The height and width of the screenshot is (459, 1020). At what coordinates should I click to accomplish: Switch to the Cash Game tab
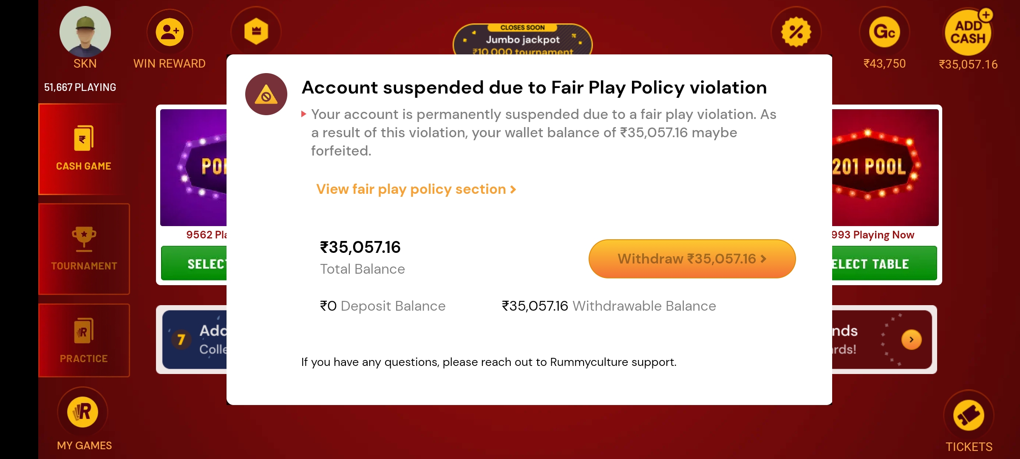pos(84,149)
